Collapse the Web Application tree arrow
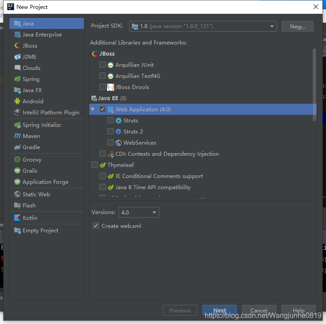326x324 pixels. (93, 109)
